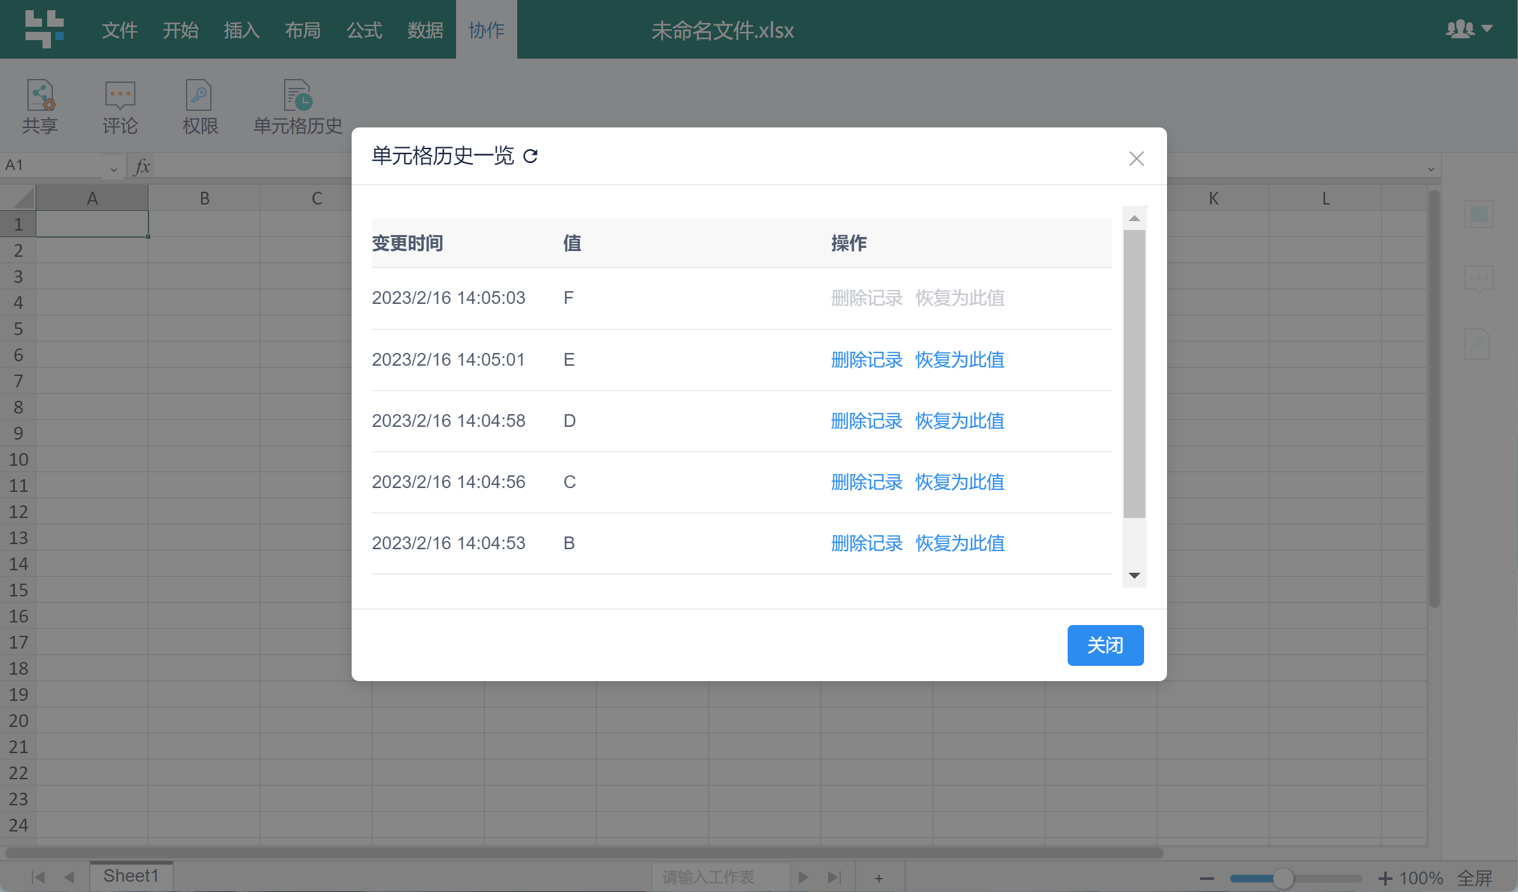Viewport: 1518px width, 892px height.
Task: Select the Sheet1 tab
Action: pyautogui.click(x=131, y=876)
